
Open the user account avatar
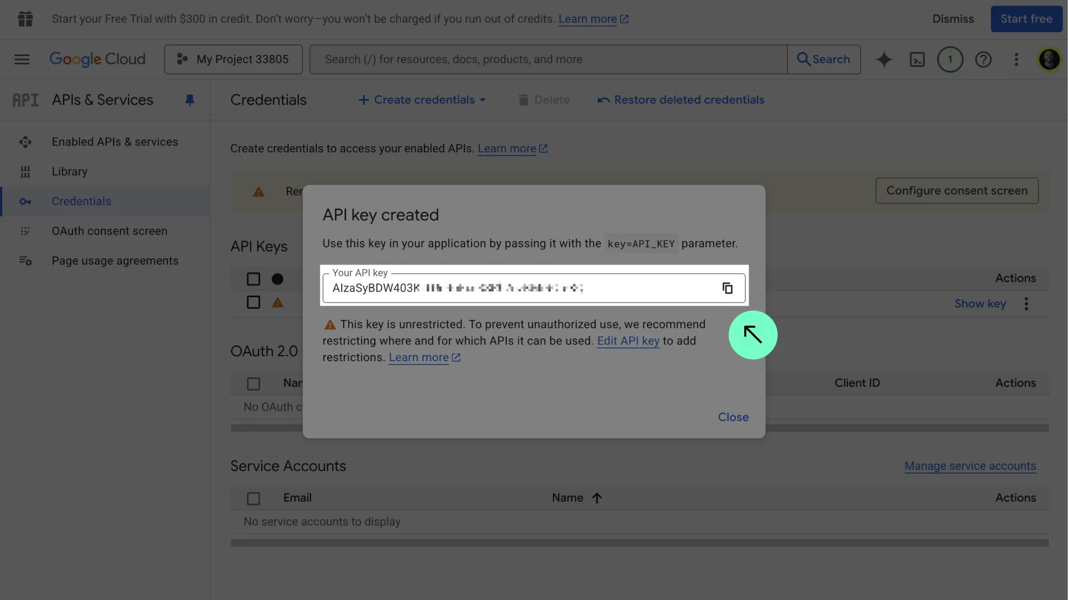click(1049, 59)
